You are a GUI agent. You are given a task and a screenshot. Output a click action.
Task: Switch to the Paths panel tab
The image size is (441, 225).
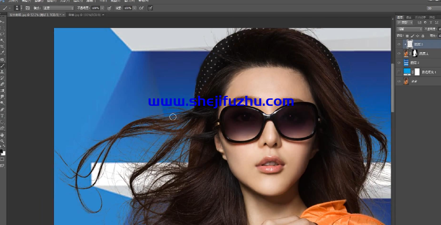pos(432,17)
